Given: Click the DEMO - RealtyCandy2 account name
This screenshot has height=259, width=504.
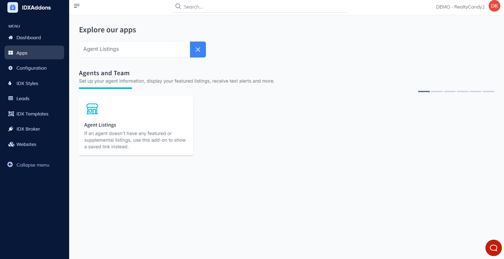Looking at the screenshot, I should coord(460,7).
